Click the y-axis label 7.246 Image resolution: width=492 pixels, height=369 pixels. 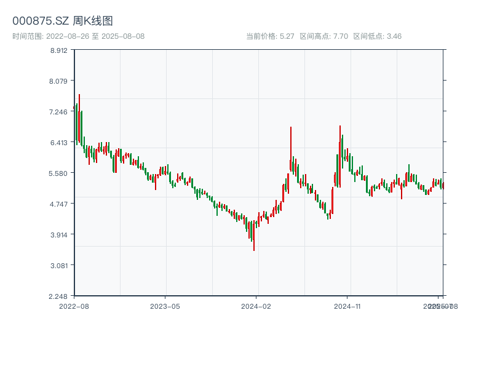click(x=58, y=112)
